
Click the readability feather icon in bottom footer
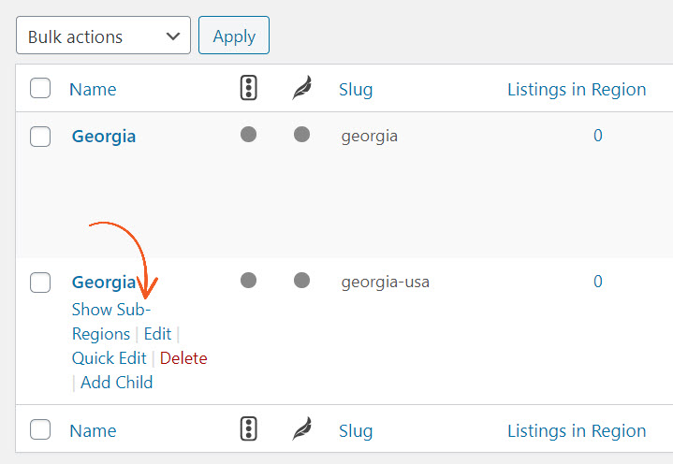pos(301,428)
